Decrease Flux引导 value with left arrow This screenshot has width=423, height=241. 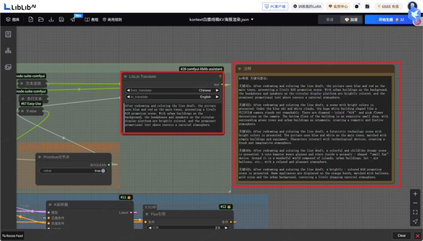(x=150, y=228)
